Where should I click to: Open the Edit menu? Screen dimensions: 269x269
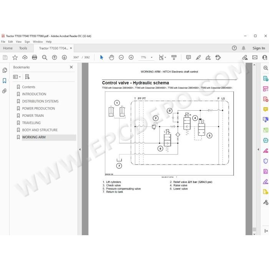tap(10, 42)
